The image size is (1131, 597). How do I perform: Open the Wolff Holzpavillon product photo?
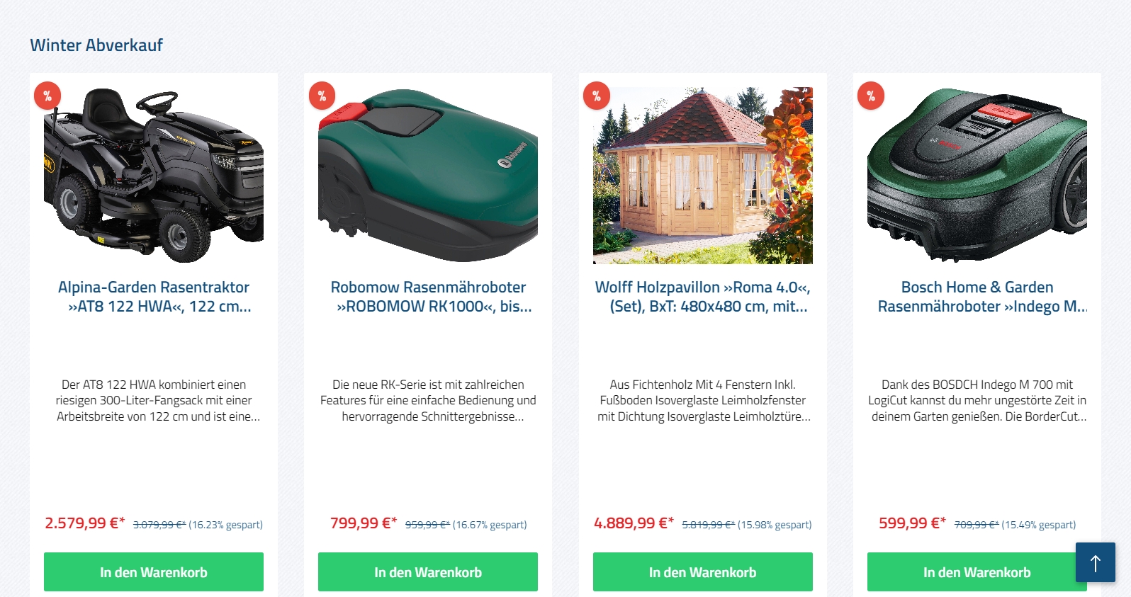click(703, 176)
